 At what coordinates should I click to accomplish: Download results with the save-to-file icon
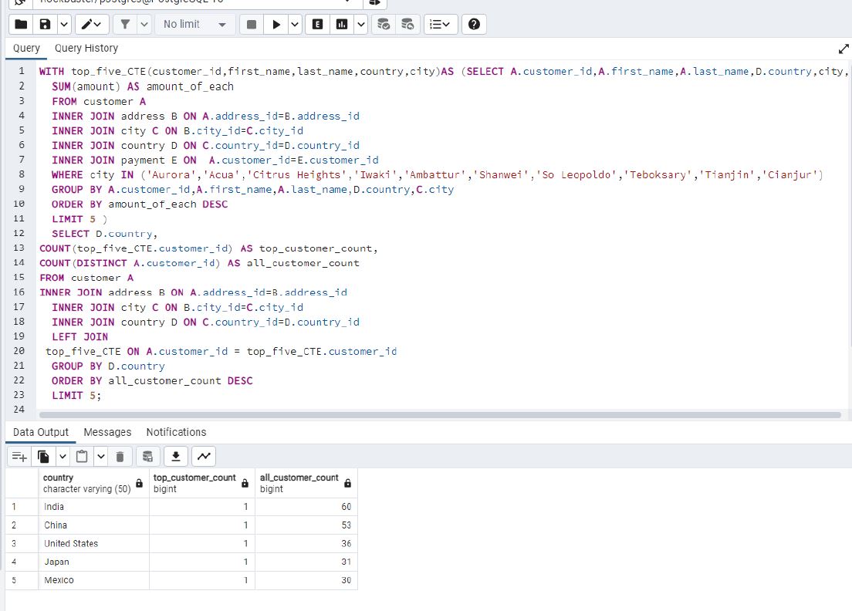click(x=176, y=457)
